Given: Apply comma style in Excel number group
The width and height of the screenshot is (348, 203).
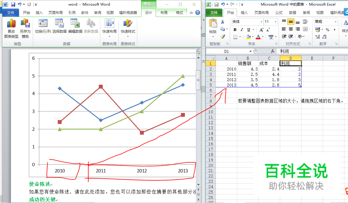Looking at the screenshot, I should point(334,30).
